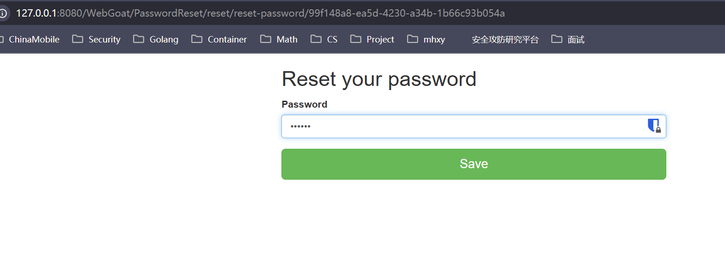This screenshot has height=255, width=725.
Task: Click the Security bookmark folder icon
Action: click(x=78, y=39)
